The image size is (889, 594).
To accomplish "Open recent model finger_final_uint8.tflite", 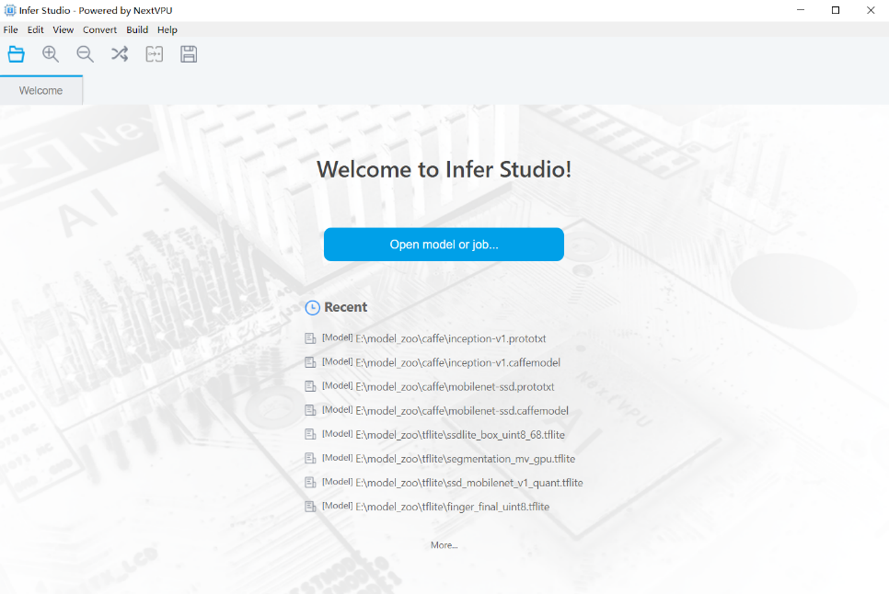I will (x=453, y=507).
